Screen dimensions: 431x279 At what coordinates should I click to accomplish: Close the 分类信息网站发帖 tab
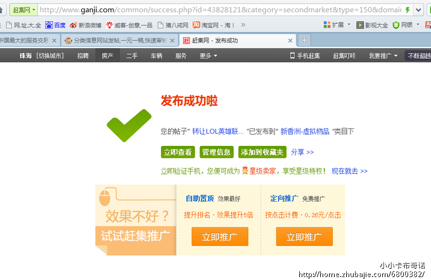[172, 41]
